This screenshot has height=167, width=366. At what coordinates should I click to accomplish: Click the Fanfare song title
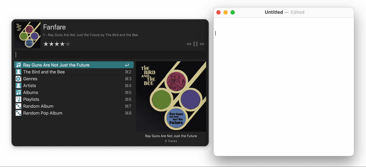tap(54, 27)
